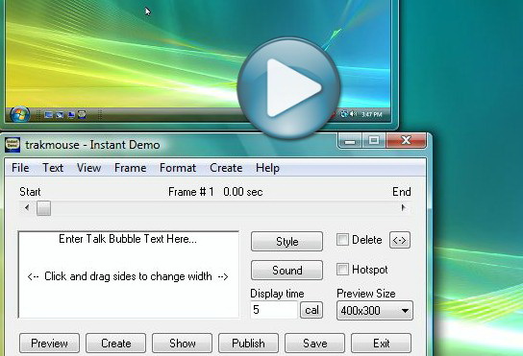Click the first quick launch icon beside Start
Image resolution: width=523 pixels, height=356 pixels.
click(48, 115)
